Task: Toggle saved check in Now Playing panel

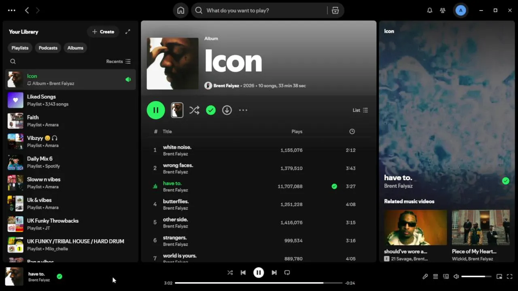Action: coord(505,181)
